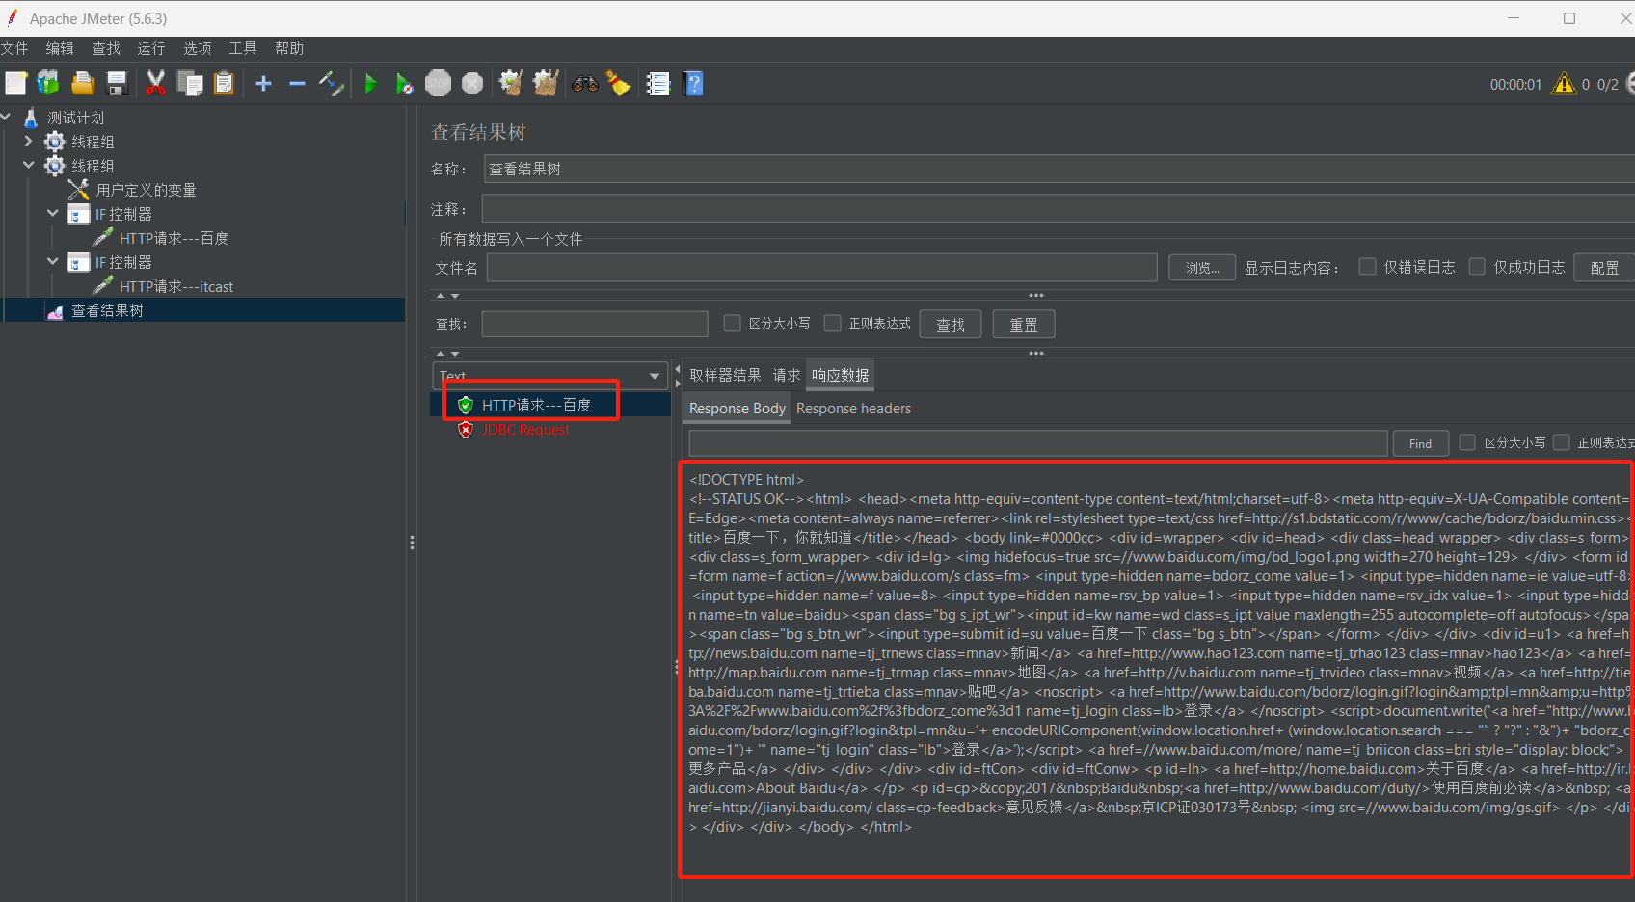Viewport: 1635px width, 902px height.
Task: Click the Paste clipboard icon
Action: pos(224,84)
